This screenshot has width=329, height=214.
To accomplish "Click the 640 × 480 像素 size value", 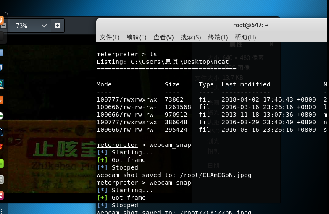I will tap(243, 58).
